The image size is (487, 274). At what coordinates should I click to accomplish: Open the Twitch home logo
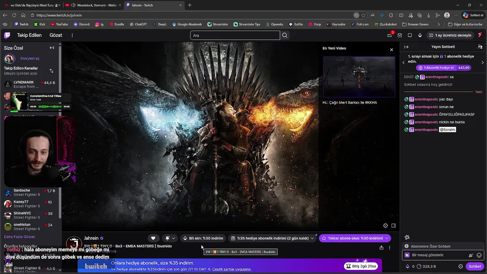tap(7, 35)
